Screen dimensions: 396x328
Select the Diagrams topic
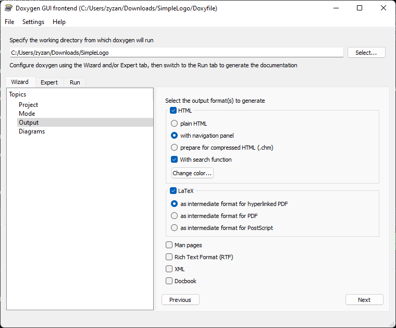click(x=32, y=131)
